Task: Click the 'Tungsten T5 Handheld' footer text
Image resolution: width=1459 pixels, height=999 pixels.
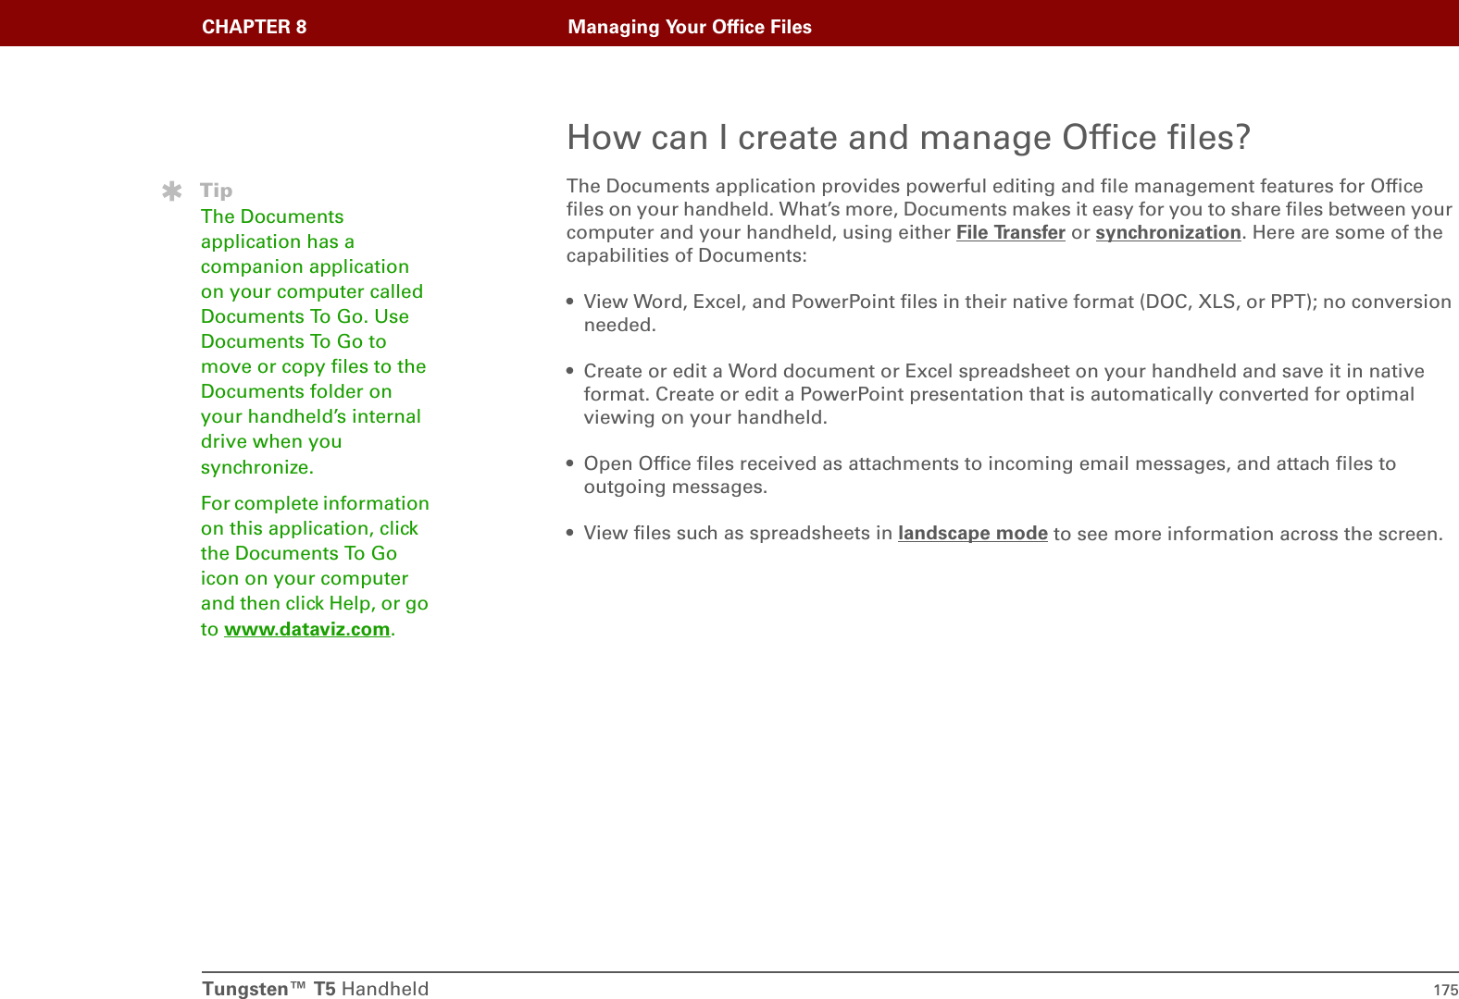Action: click(x=316, y=989)
